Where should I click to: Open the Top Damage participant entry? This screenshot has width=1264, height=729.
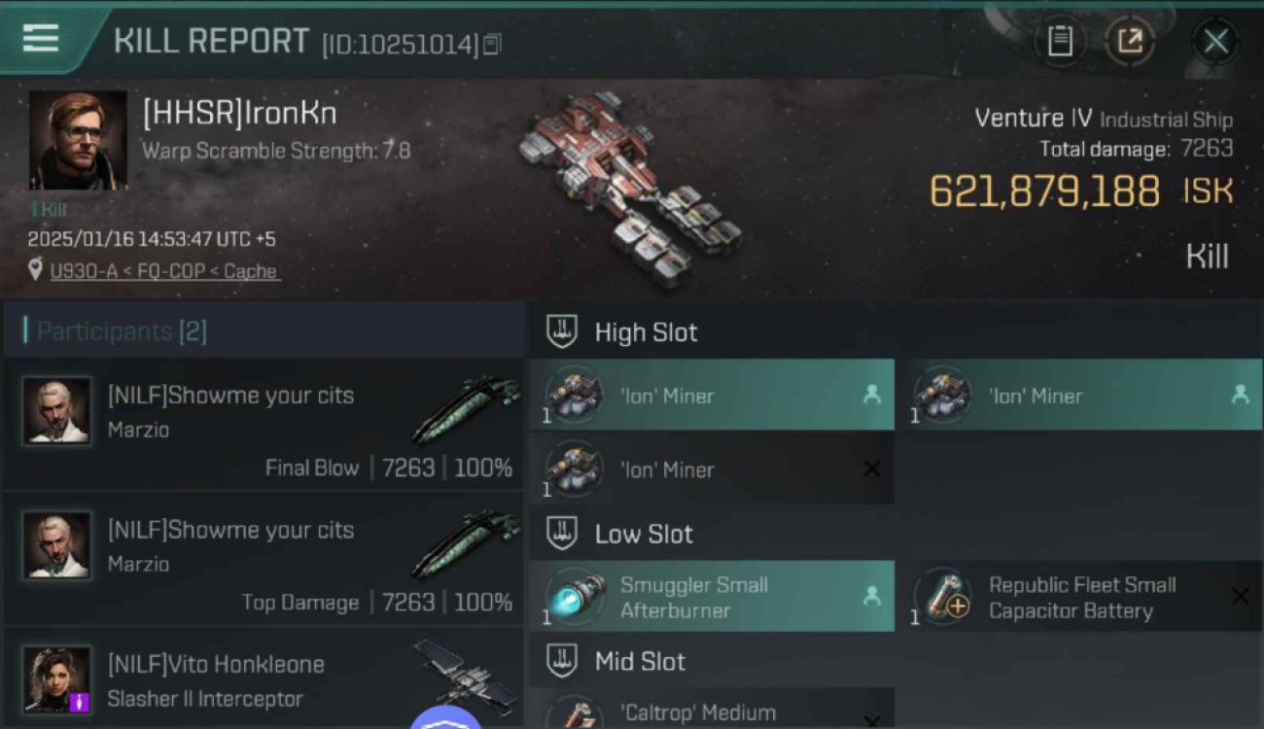(x=263, y=559)
